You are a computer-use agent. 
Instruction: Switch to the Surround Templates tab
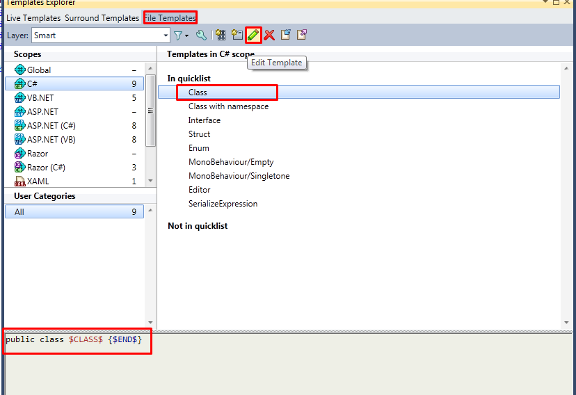coord(102,18)
